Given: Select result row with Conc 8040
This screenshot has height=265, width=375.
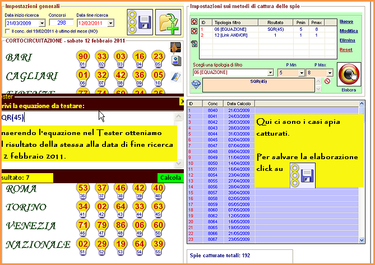Looking at the screenshot, I should point(273,110).
